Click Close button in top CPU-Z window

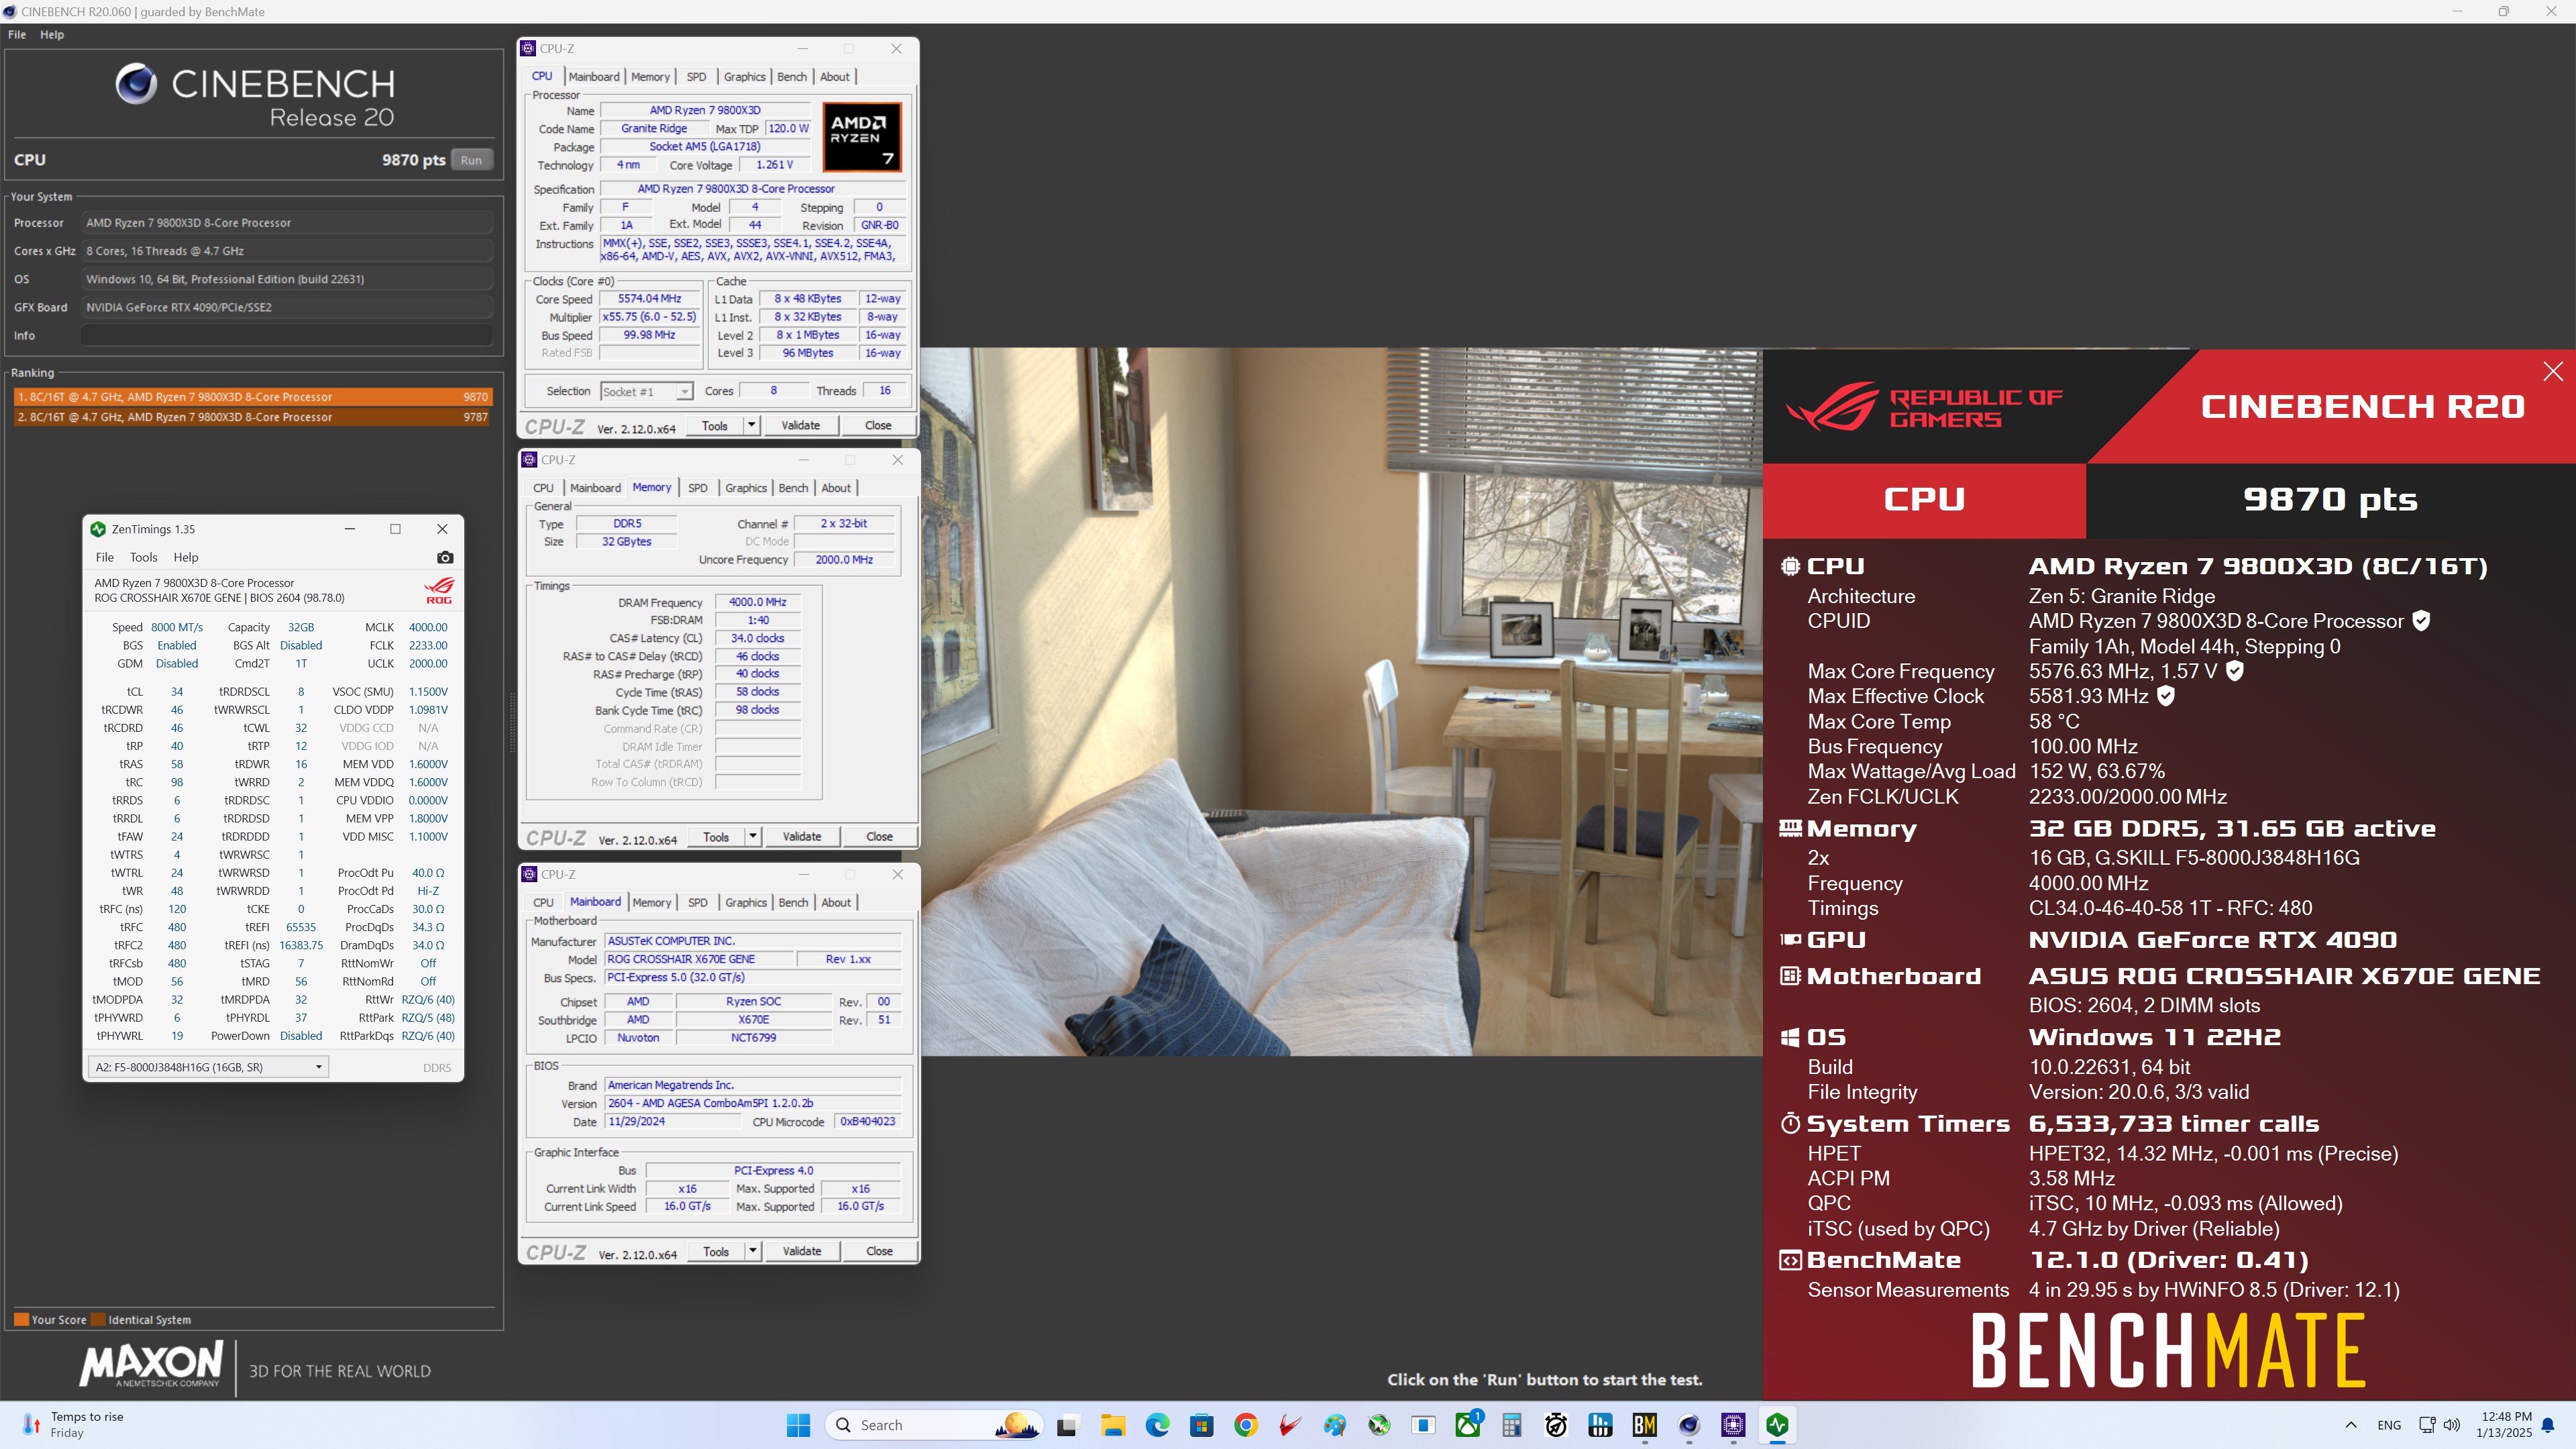(878, 425)
